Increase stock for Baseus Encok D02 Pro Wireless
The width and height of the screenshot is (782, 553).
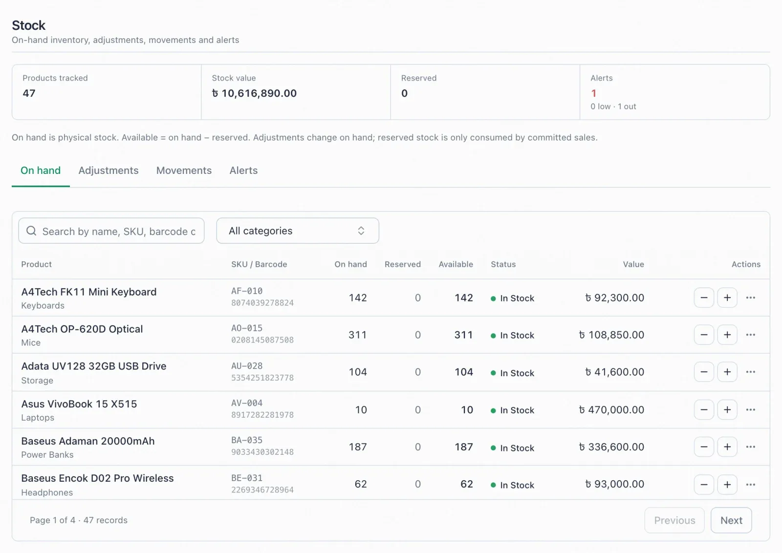click(x=727, y=484)
